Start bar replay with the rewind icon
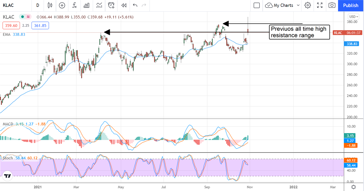Screen dimensions: 364x191 pyautogui.click(x=123, y=5)
